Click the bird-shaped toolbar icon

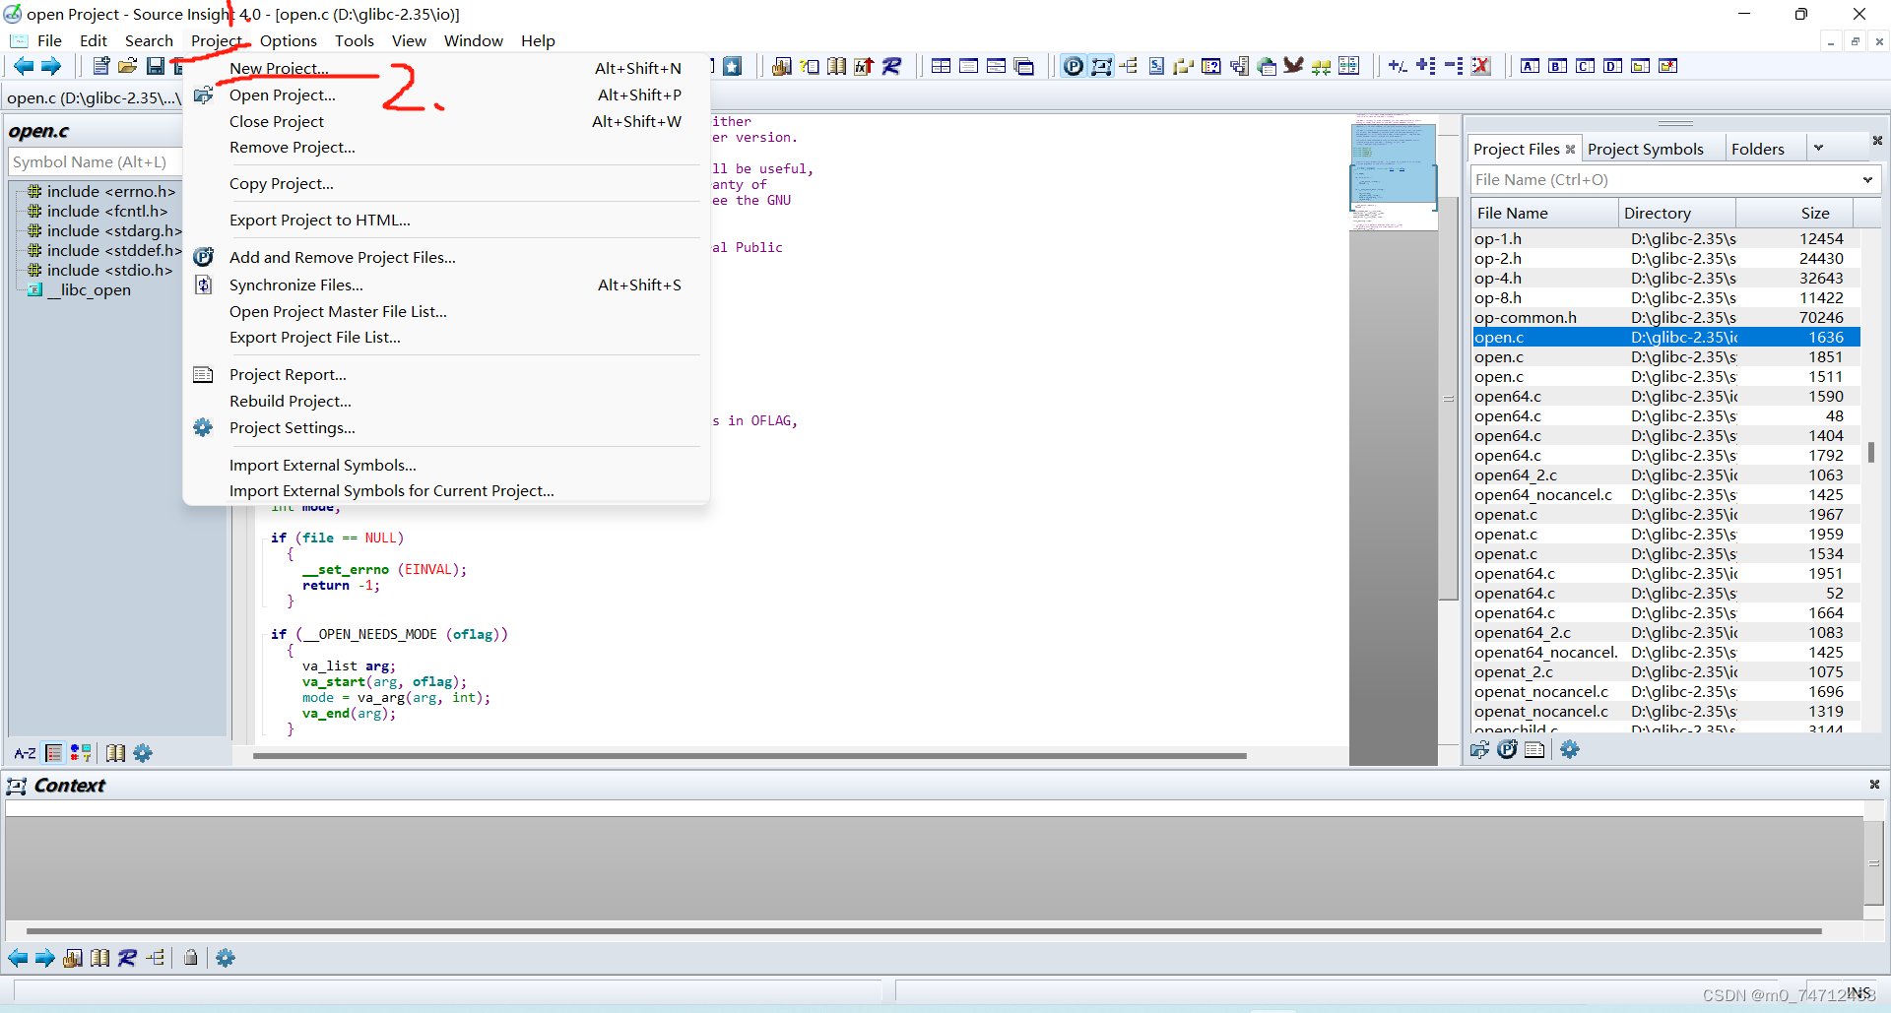point(1293,66)
